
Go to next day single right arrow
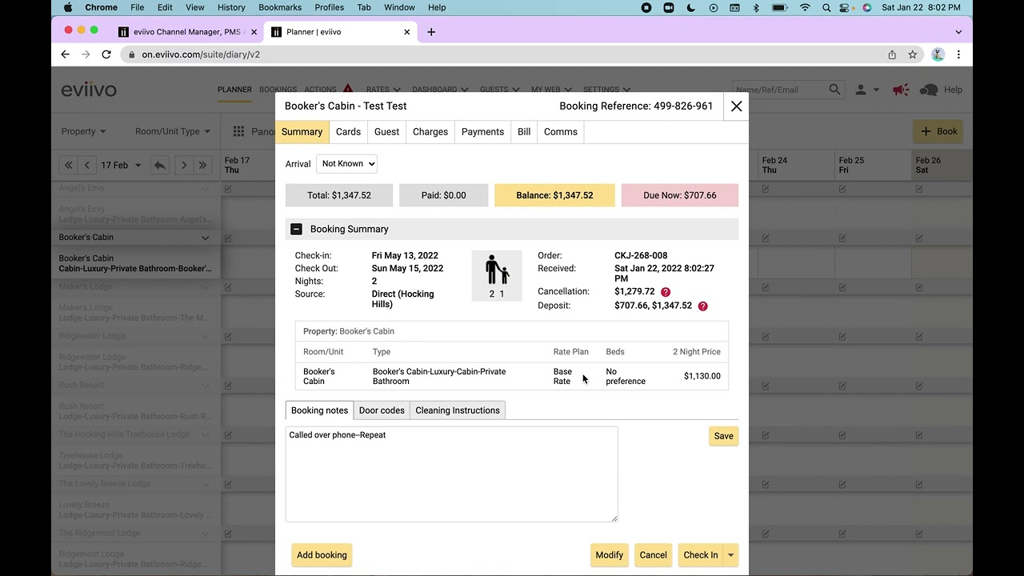(x=184, y=165)
